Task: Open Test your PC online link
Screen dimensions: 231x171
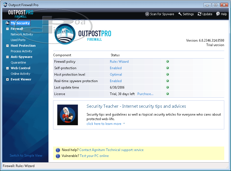Action: click(94, 156)
